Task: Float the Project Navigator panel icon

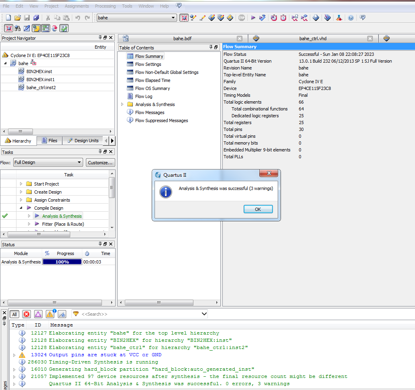Action: click(105, 38)
